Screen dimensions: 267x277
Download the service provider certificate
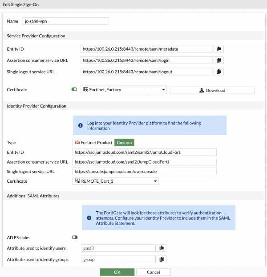[x=212, y=90]
